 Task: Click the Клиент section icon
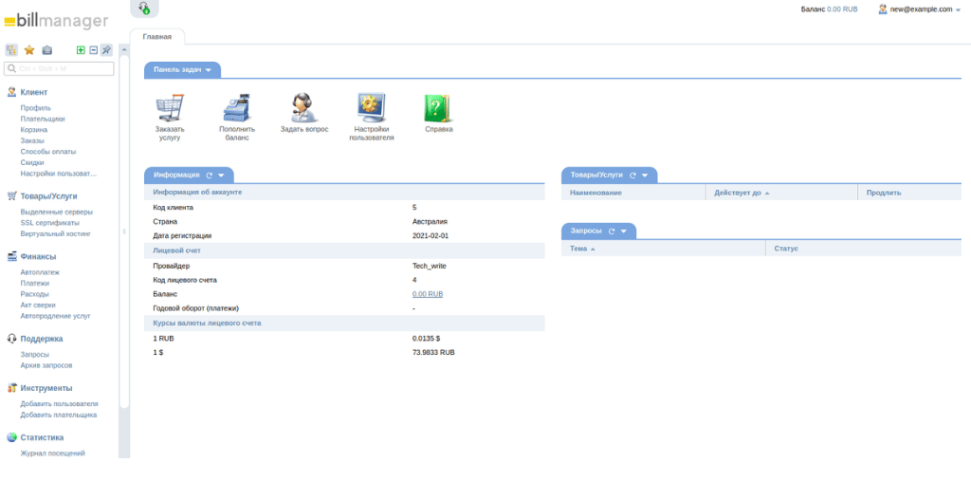(11, 92)
